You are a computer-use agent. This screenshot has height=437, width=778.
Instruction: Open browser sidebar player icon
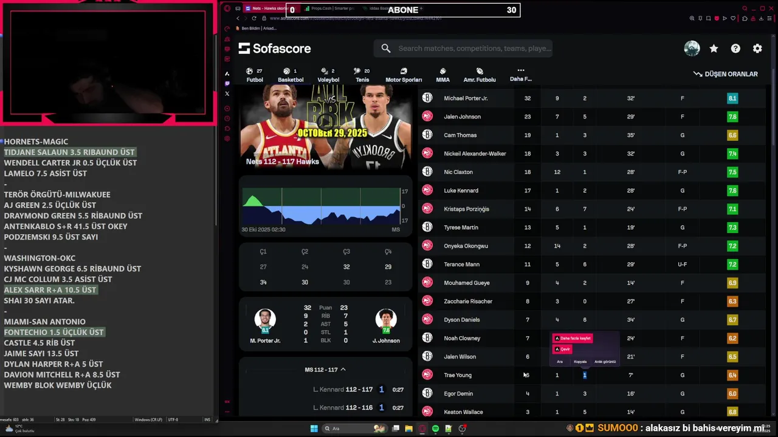coord(227,108)
